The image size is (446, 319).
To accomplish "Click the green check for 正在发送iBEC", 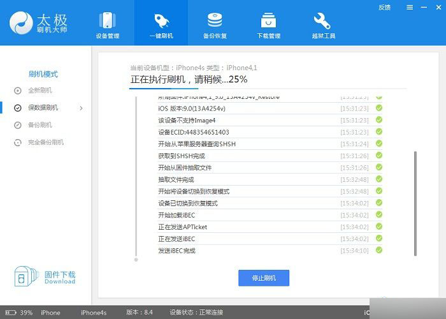I will tap(379, 239).
